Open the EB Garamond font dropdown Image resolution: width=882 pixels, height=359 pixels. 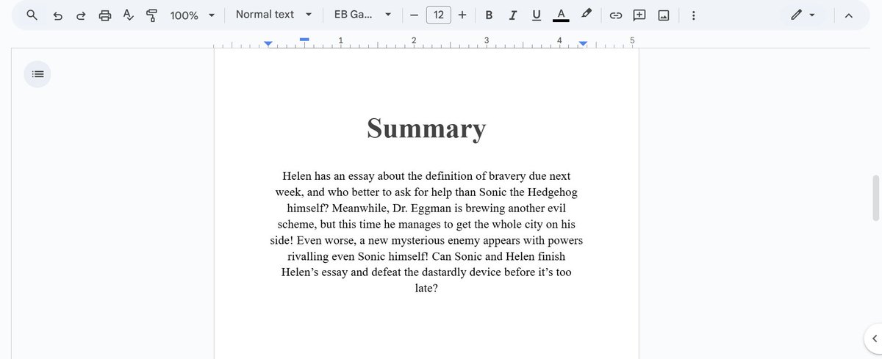point(362,15)
